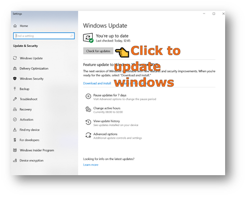This screenshot has height=197, width=247.
Task: Click the gear icon for Advanced options
Action: tap(88, 135)
